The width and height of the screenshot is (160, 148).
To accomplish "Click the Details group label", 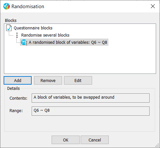I will pyautogui.click(x=13, y=89).
